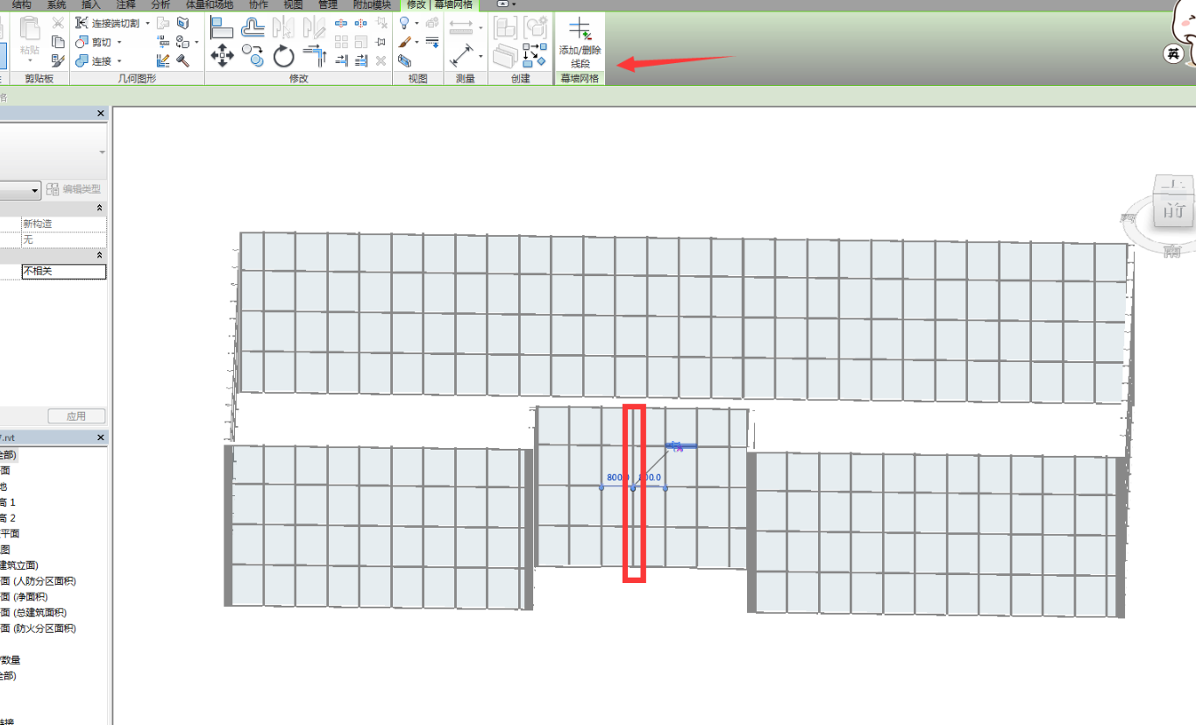Viewport: 1196px width, 725px height.
Task: Click the Unpin element icon
Action: pyautogui.click(x=381, y=23)
